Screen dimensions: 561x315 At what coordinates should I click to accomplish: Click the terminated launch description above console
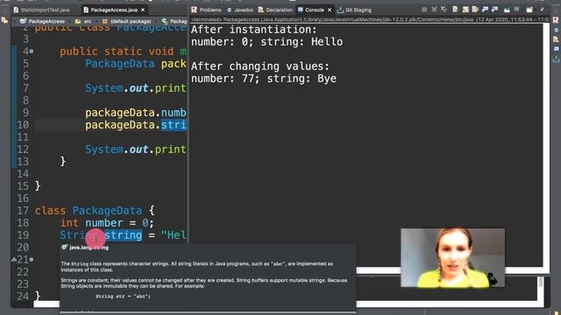click(370, 19)
